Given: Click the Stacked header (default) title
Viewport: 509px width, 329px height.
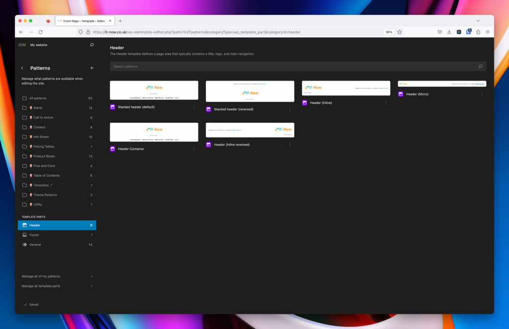Looking at the screenshot, I should (136, 107).
